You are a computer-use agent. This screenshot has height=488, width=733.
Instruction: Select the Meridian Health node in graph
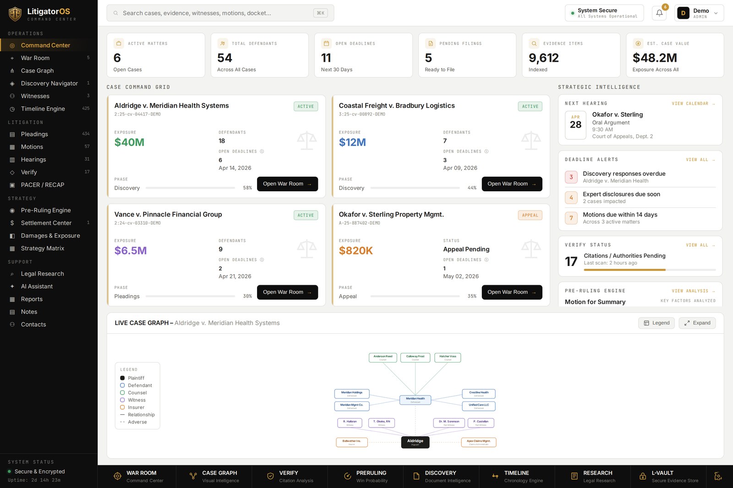tap(415, 400)
